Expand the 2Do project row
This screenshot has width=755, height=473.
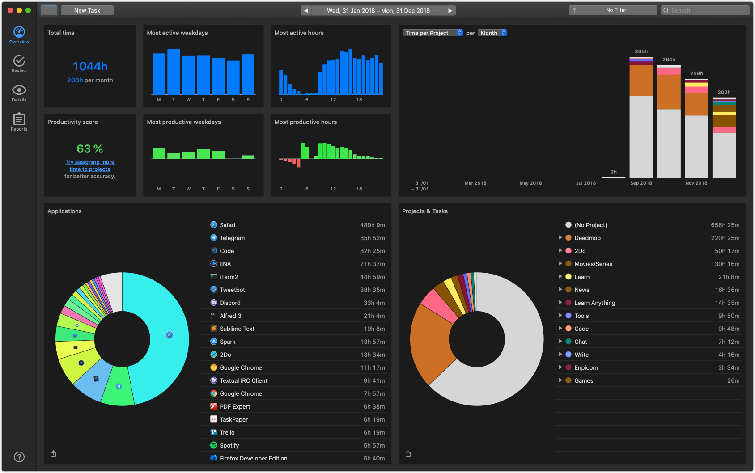[x=560, y=251]
